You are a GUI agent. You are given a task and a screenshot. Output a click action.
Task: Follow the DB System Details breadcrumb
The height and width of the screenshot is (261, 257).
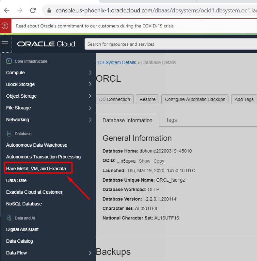coord(117,62)
